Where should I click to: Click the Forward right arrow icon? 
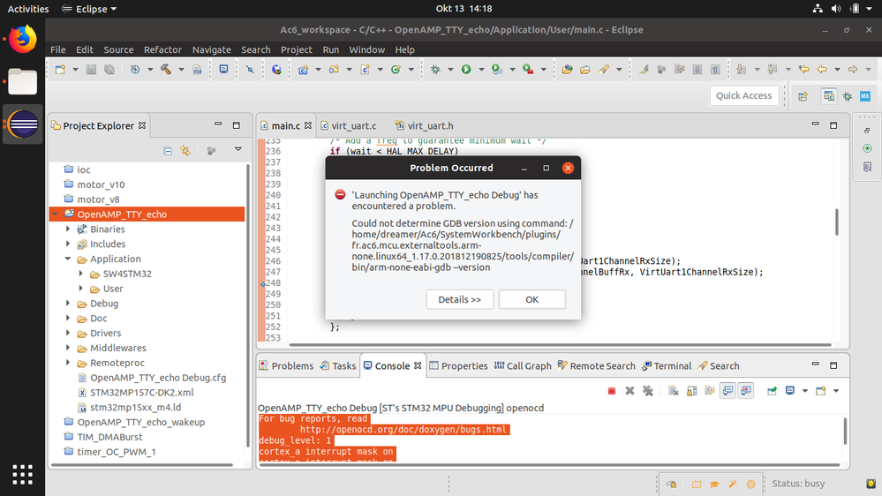pyautogui.click(x=853, y=69)
